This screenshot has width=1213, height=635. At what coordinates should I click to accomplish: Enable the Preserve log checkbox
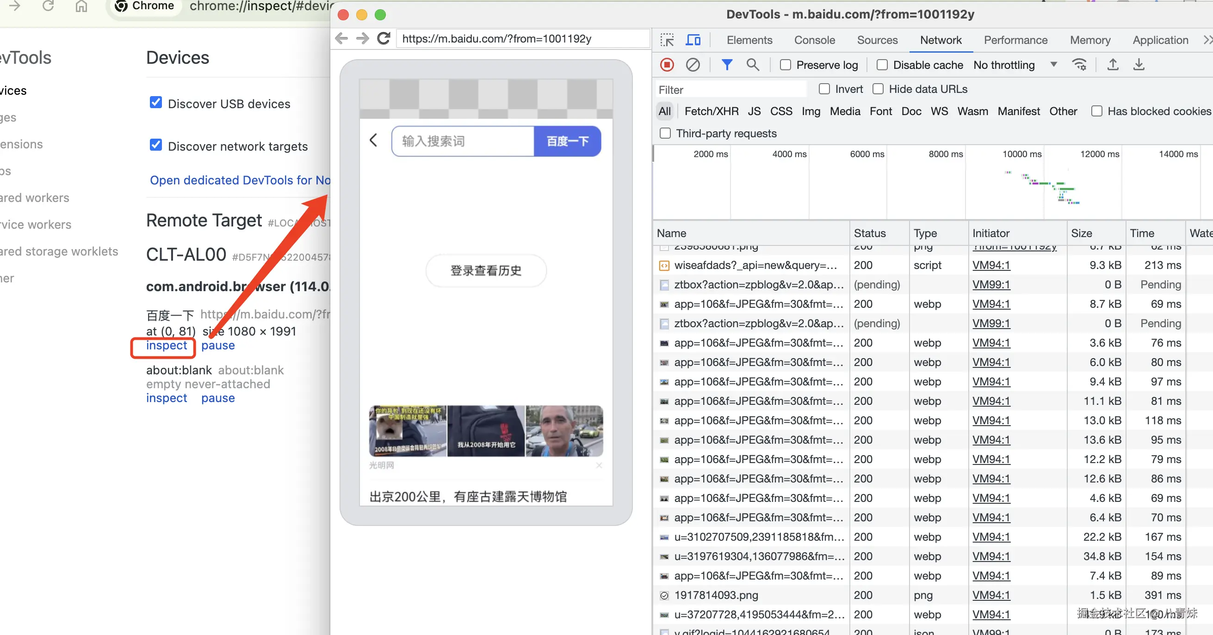786,65
